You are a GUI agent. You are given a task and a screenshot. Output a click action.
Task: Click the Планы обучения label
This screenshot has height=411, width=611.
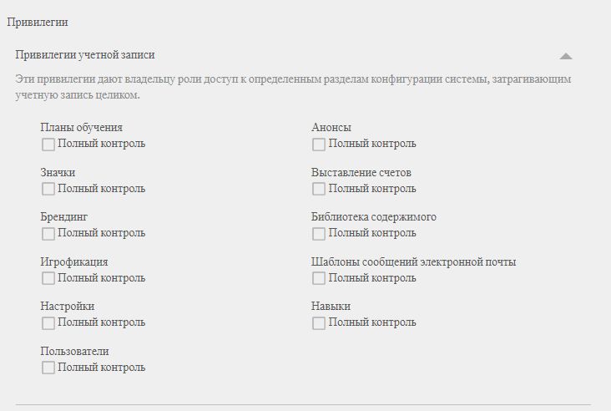point(81,128)
